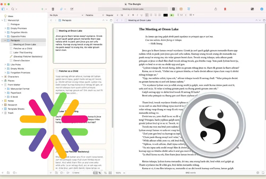Open the list style dropdown
Screen dimensions: 266x179
click(x=192, y=15)
